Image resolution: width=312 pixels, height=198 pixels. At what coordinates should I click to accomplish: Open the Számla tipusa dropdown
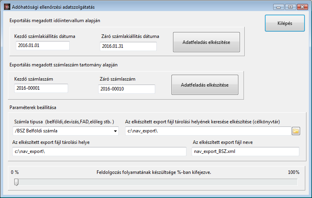click(66, 131)
